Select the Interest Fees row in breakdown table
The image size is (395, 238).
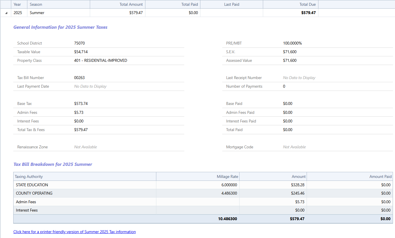[27, 210]
